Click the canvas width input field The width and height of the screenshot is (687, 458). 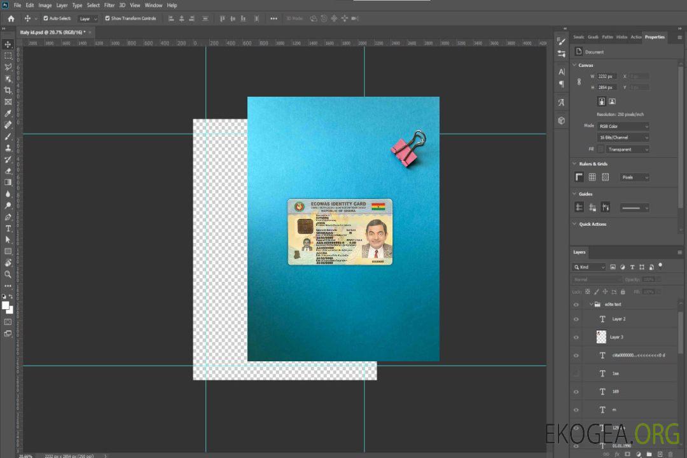coord(607,76)
